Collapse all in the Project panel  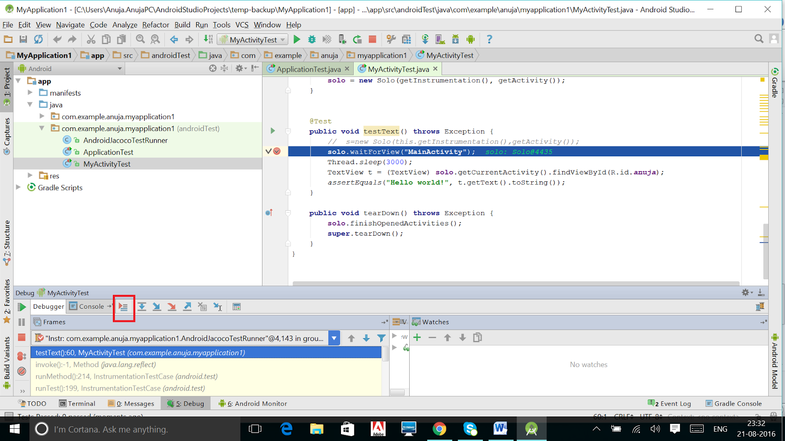click(x=224, y=69)
